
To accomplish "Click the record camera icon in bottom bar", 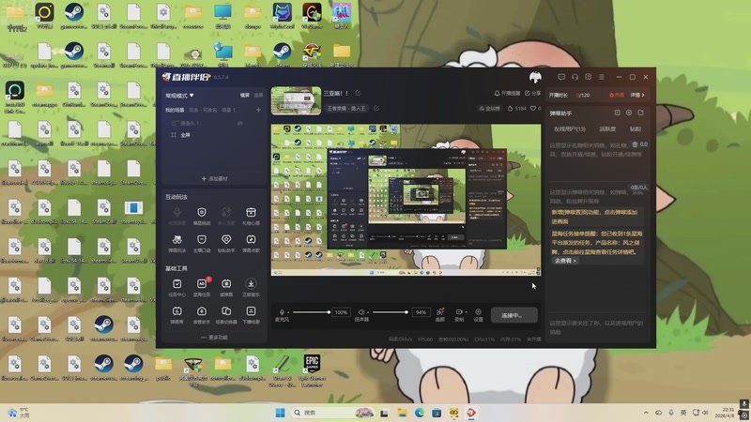I will [x=459, y=312].
